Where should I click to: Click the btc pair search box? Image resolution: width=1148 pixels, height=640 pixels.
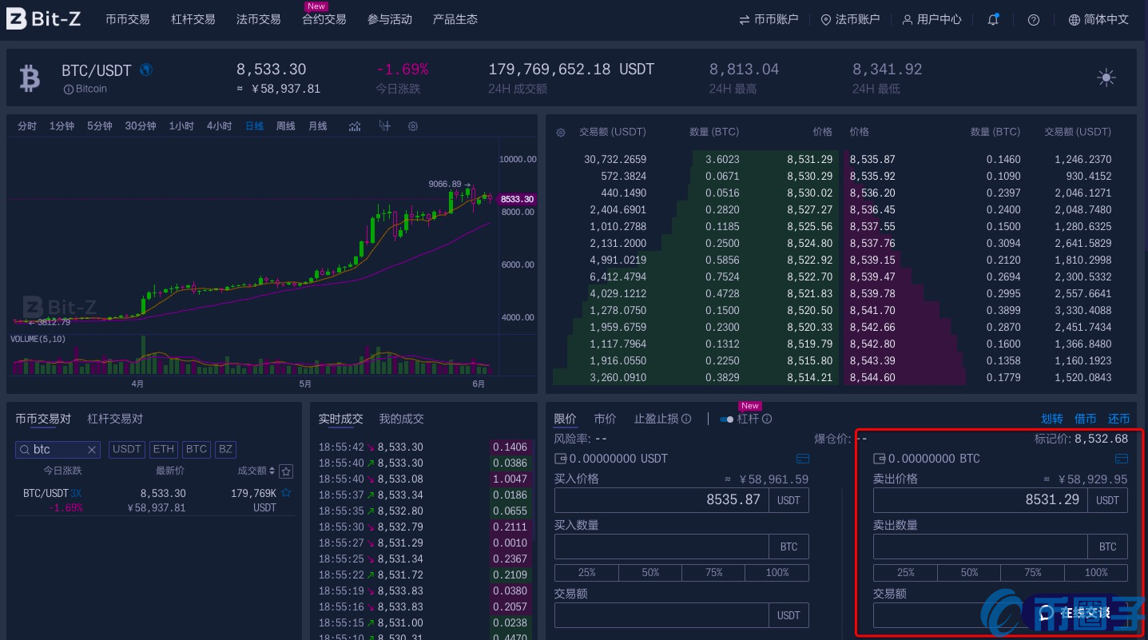[58, 450]
